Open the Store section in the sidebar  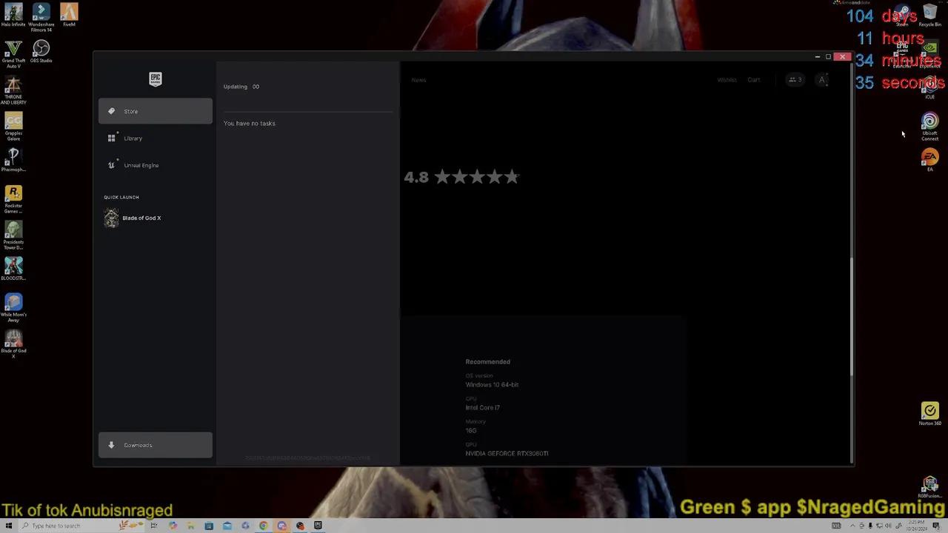coord(155,111)
